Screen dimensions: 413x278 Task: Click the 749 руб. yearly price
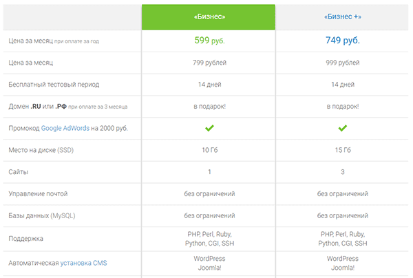[342, 41]
